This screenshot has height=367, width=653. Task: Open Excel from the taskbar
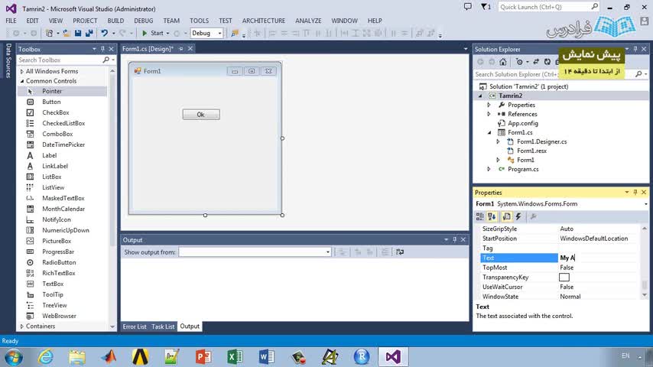click(236, 357)
